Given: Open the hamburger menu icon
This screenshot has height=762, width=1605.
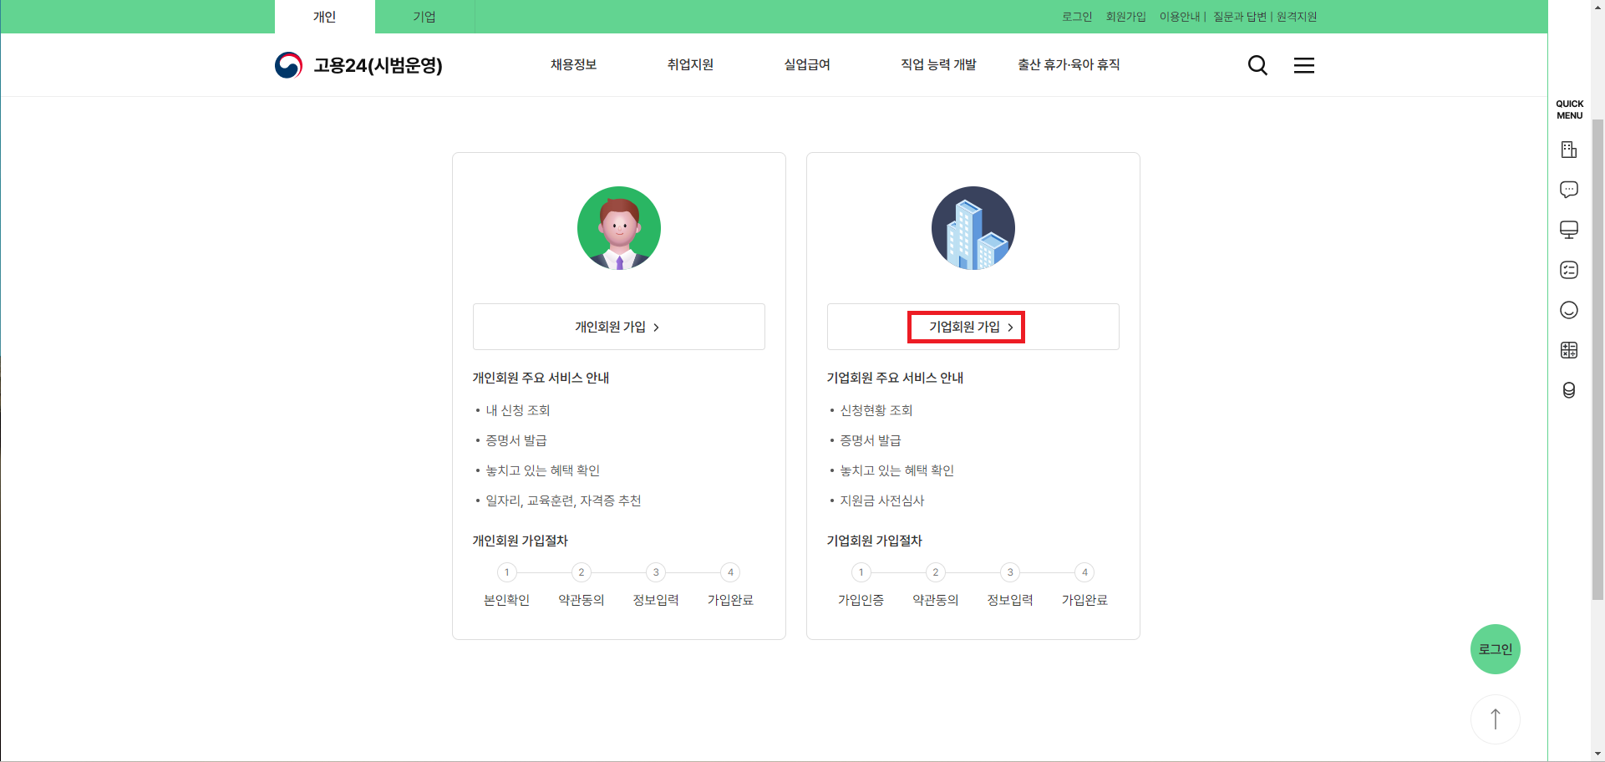Looking at the screenshot, I should click(x=1303, y=65).
